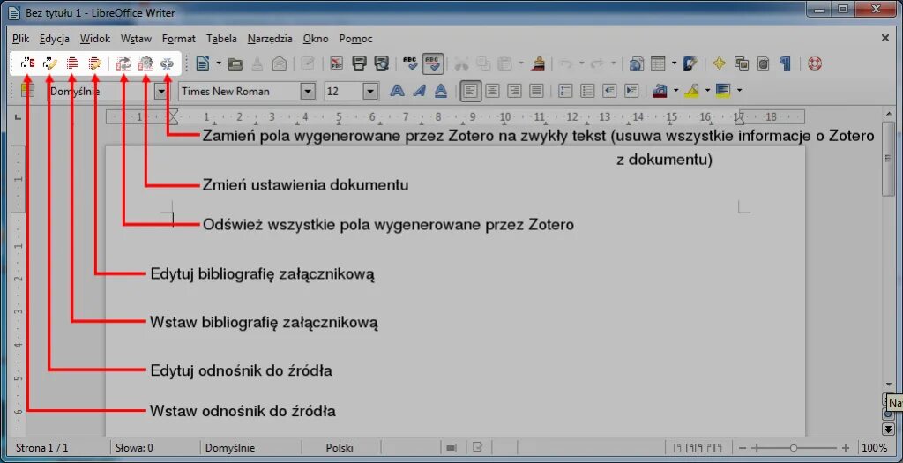Screen dimensions: 903x463
Task: Click the Zotero unlink citations icon
Action: coord(167,63)
